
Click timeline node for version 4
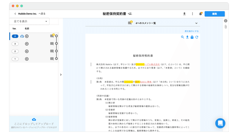(x=57, y=36)
